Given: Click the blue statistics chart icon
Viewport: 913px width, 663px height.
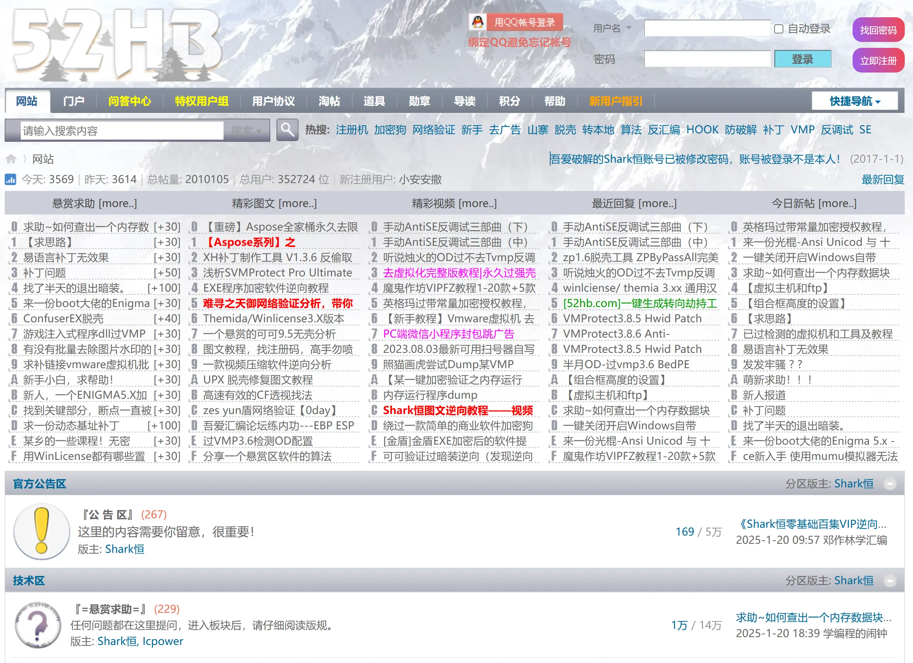Looking at the screenshot, I should pos(11,179).
